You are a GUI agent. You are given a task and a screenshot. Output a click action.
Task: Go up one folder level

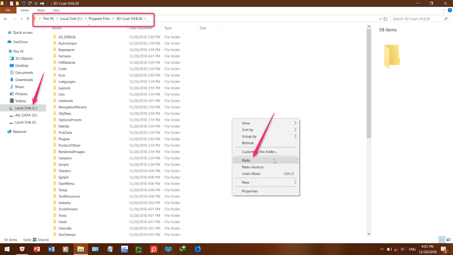coord(28,19)
